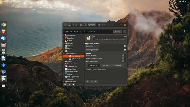Expand the Office category arrow
The height and width of the screenshot is (107, 190).
tap(64, 48)
